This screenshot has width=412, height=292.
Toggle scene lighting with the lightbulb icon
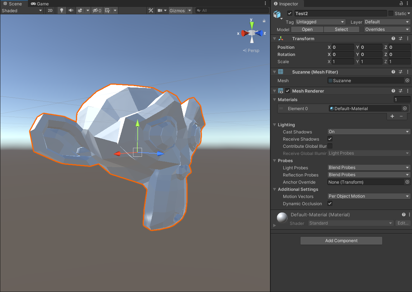(x=62, y=10)
